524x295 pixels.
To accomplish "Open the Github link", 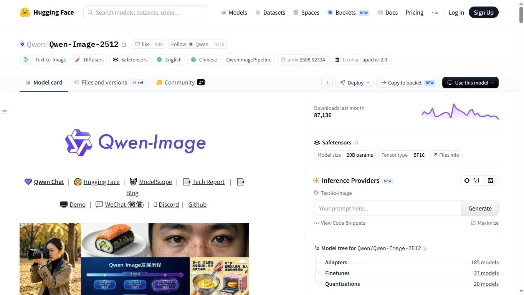I will [x=197, y=204].
